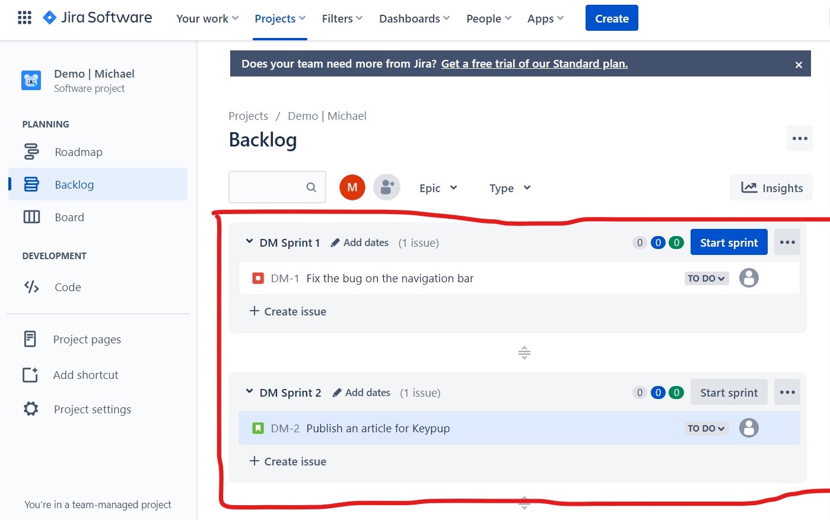Click the add people avatar icon
The height and width of the screenshot is (520, 830).
click(387, 187)
